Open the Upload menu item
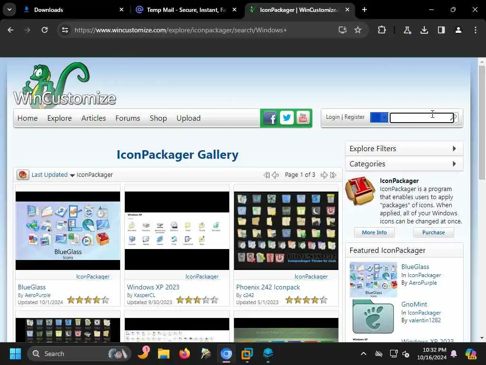The width and height of the screenshot is (486, 365). 188,118
